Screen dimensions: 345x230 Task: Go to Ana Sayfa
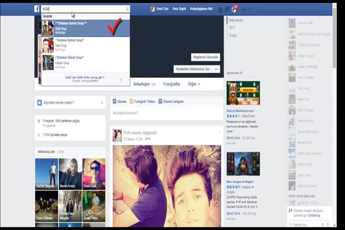(179, 9)
